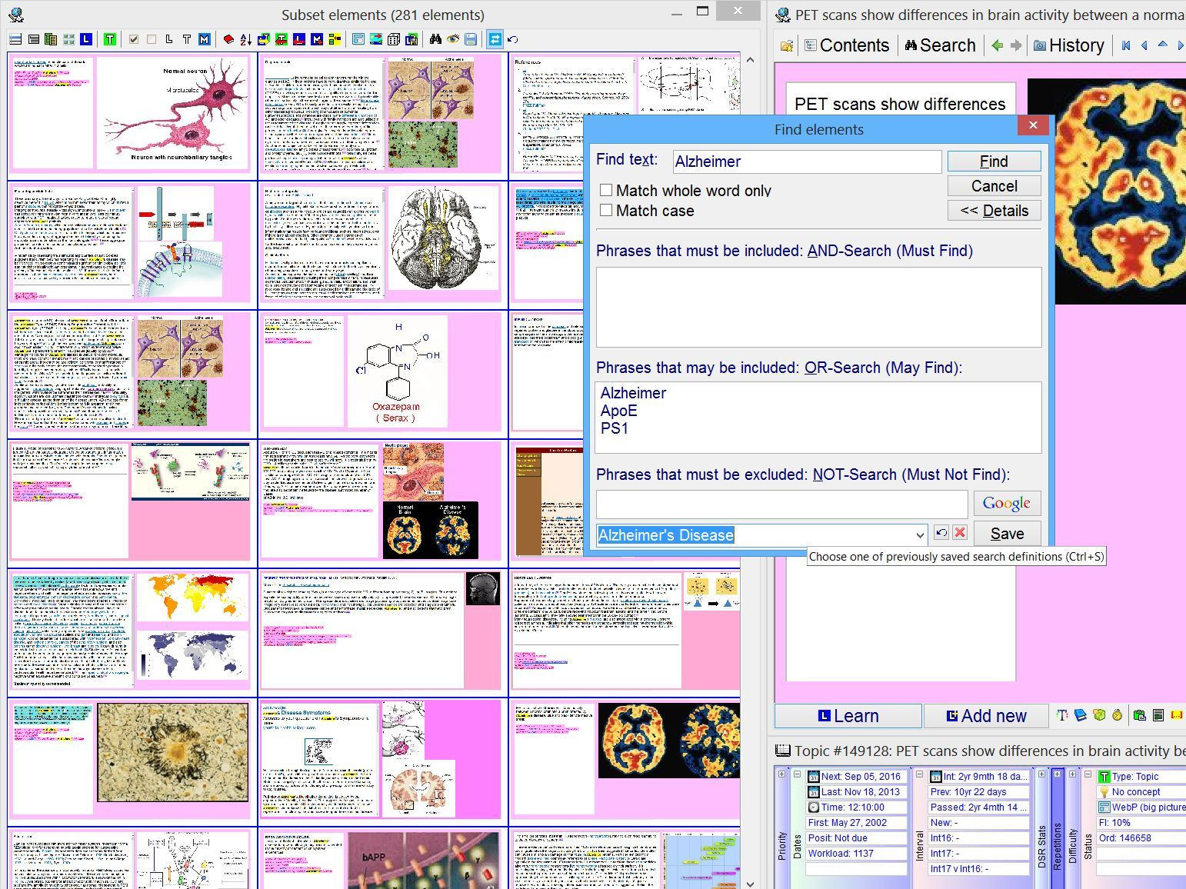The width and height of the screenshot is (1186, 889).
Task: Tick the Match case checkbox
Action: tap(606, 210)
